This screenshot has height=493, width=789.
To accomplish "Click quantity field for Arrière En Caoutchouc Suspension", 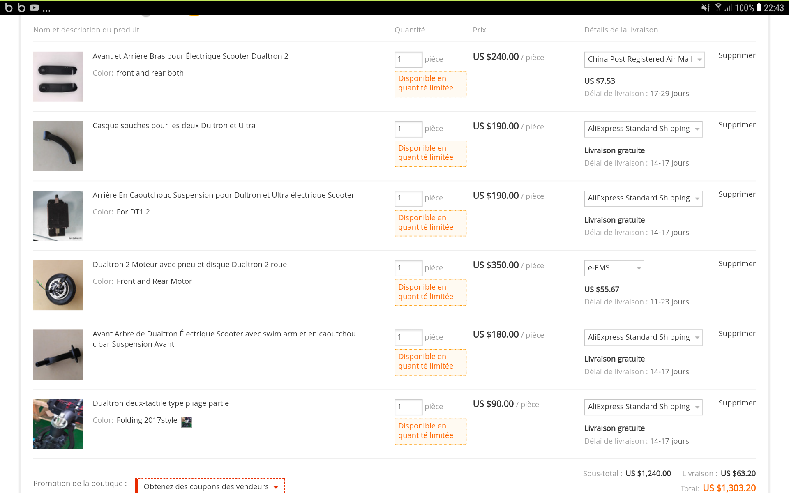I will pyautogui.click(x=408, y=198).
